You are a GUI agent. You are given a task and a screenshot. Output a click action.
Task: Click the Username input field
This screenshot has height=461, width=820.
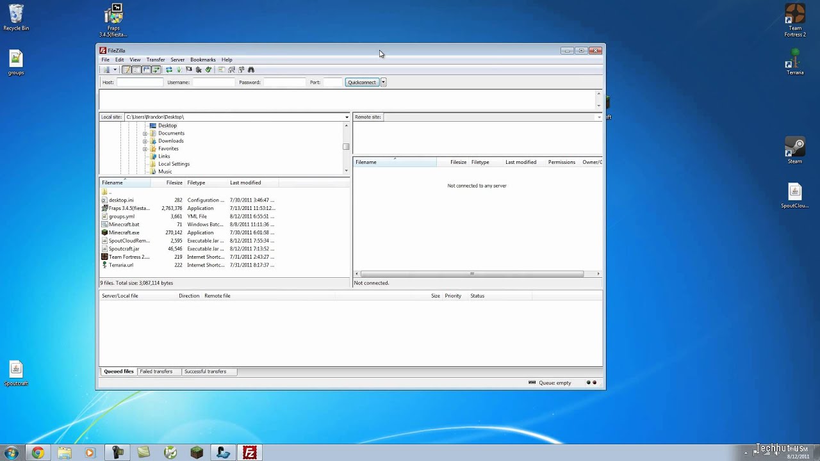pyautogui.click(x=214, y=82)
